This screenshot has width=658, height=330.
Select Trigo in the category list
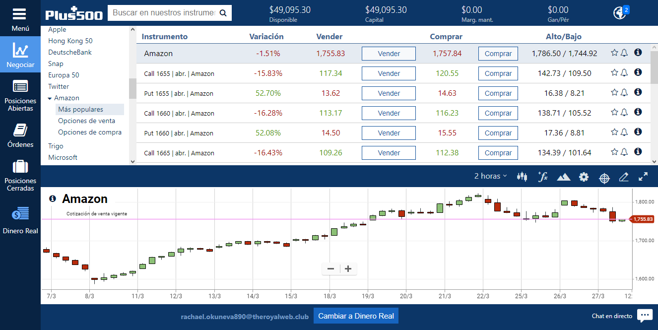coord(56,146)
